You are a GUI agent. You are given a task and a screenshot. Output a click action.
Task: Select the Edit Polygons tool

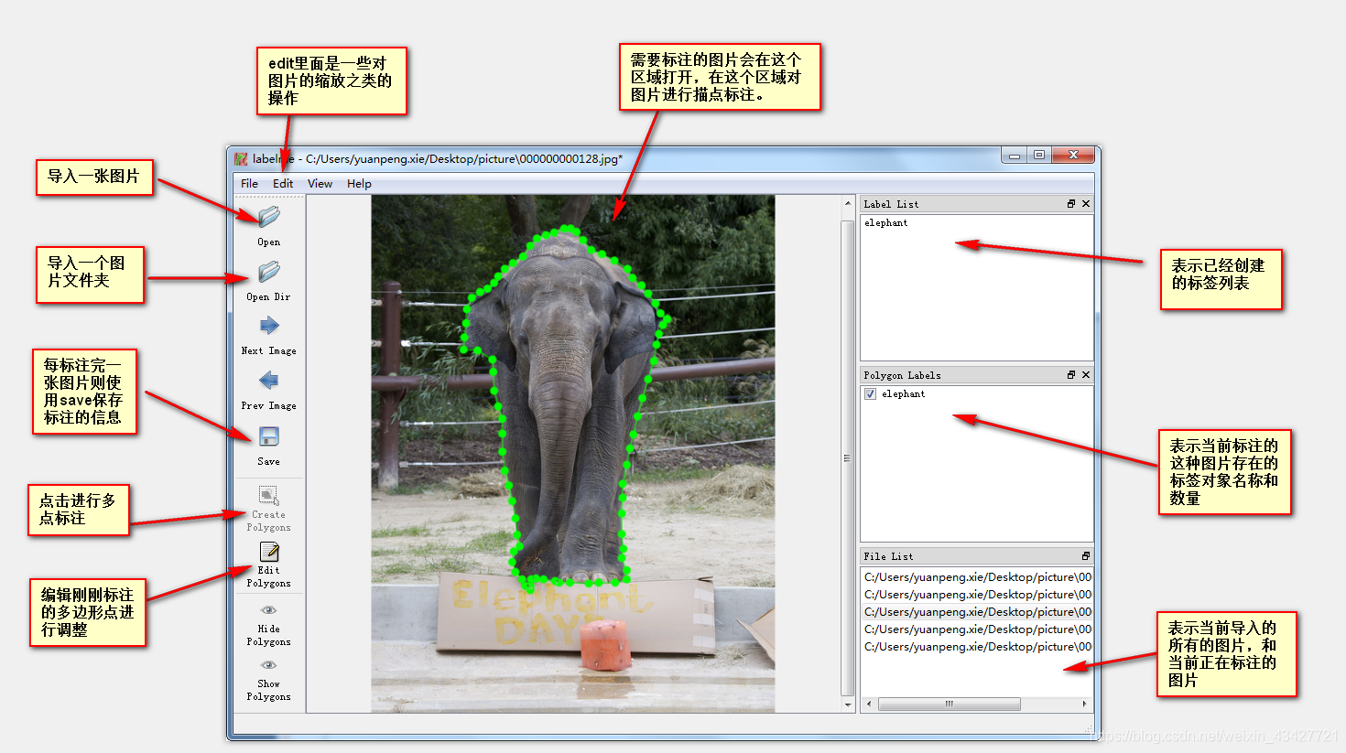[x=268, y=552]
